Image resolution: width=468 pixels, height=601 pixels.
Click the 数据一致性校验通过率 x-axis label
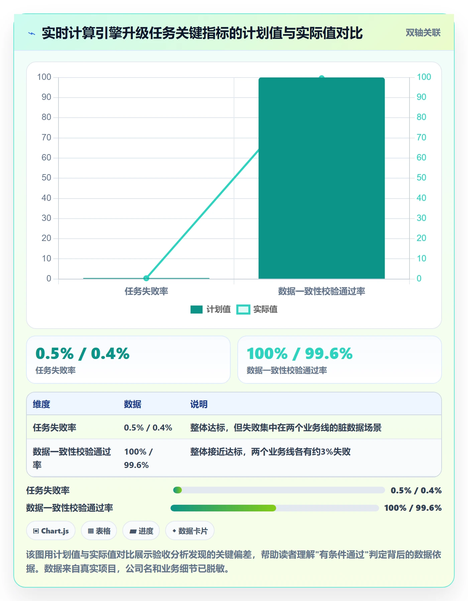coord(322,291)
